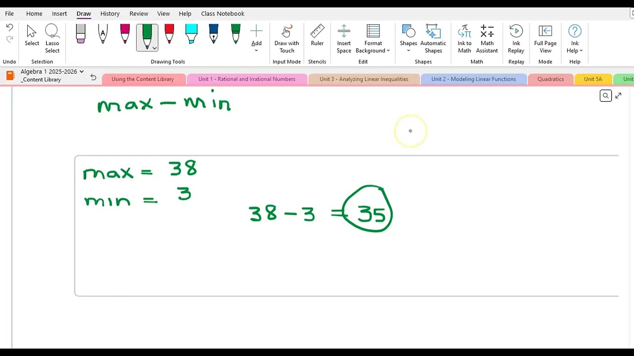Open Using the Content Library section
The image size is (634, 356).
coord(143,79)
